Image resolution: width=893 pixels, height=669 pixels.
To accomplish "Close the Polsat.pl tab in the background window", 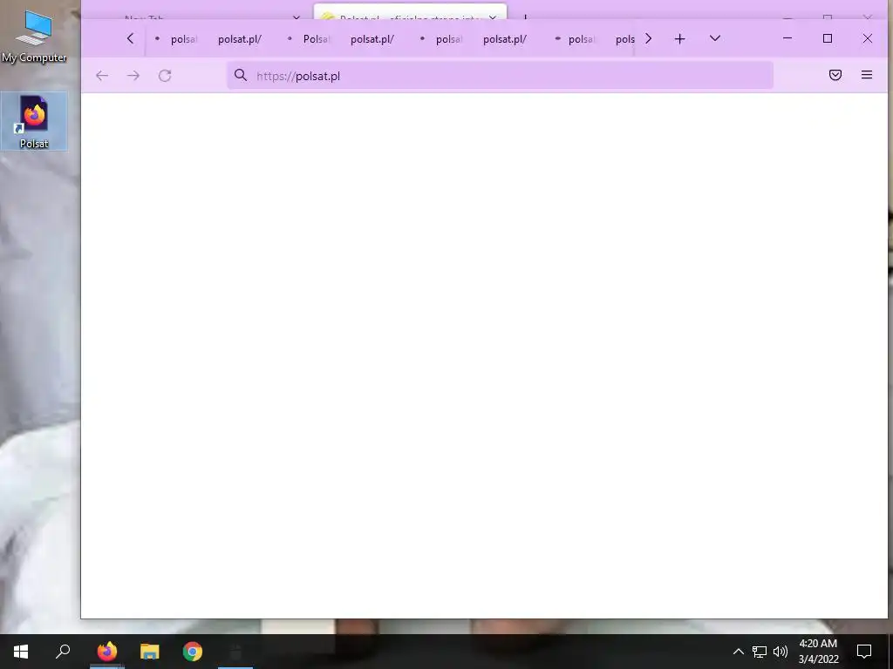I will (493, 17).
